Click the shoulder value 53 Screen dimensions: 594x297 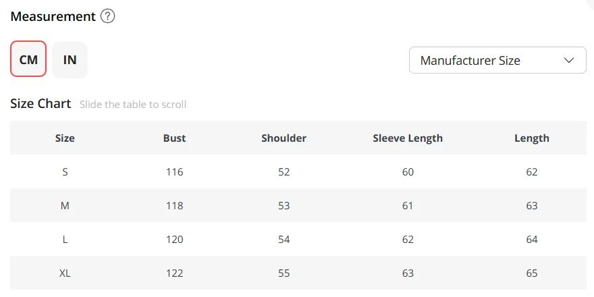point(283,206)
